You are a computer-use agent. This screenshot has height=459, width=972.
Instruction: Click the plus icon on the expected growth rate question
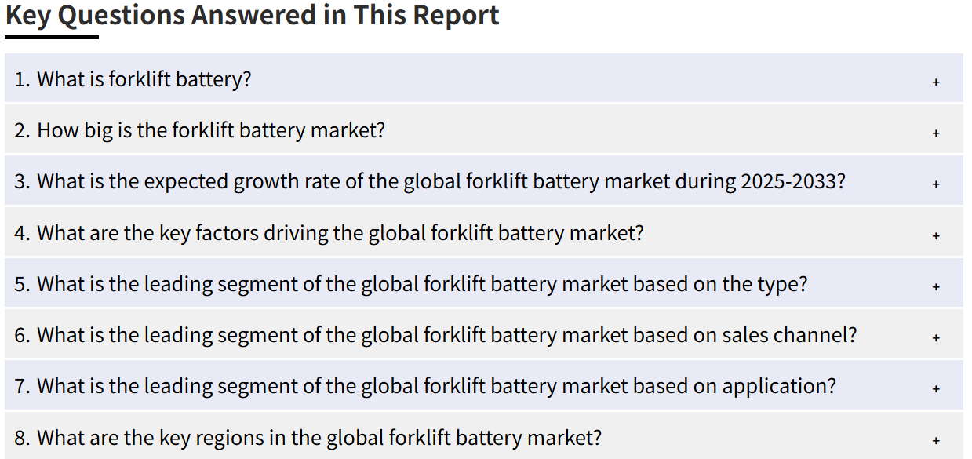click(x=936, y=184)
